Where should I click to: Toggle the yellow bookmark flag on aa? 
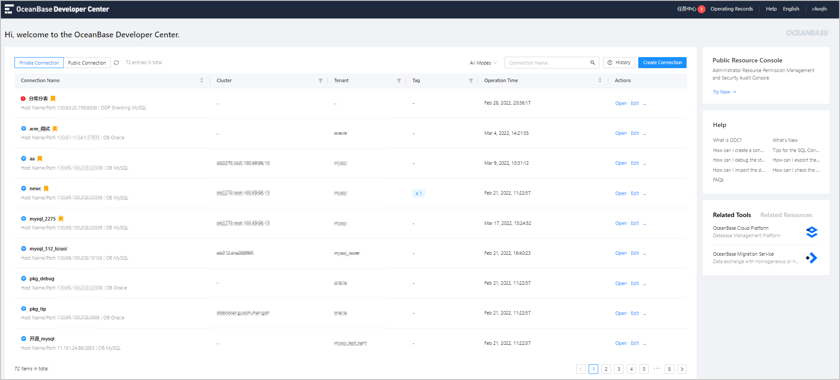pyautogui.click(x=40, y=159)
